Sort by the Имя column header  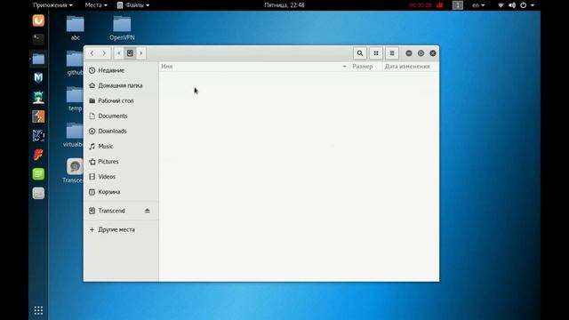254,67
